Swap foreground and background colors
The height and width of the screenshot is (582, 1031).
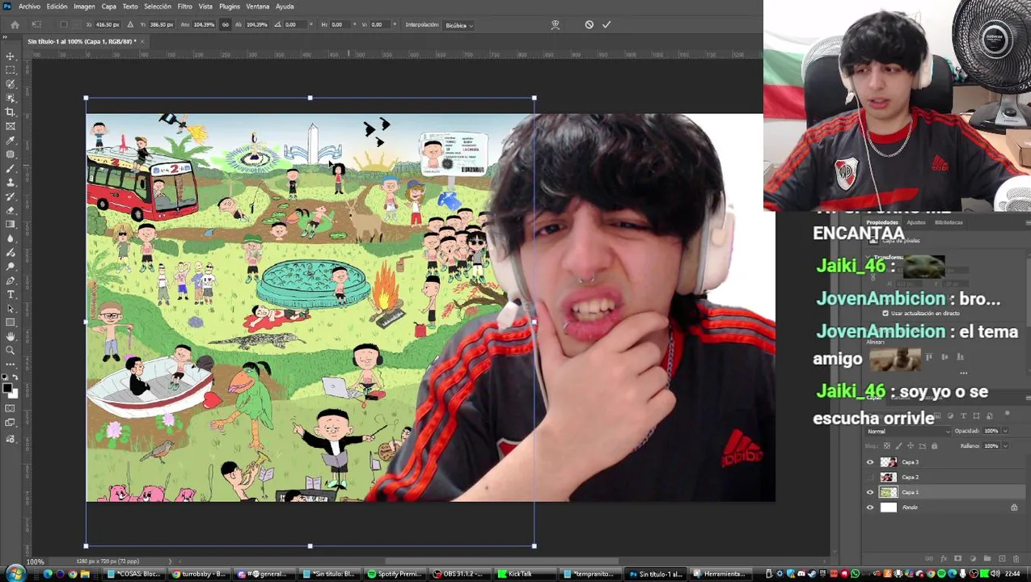pos(15,378)
